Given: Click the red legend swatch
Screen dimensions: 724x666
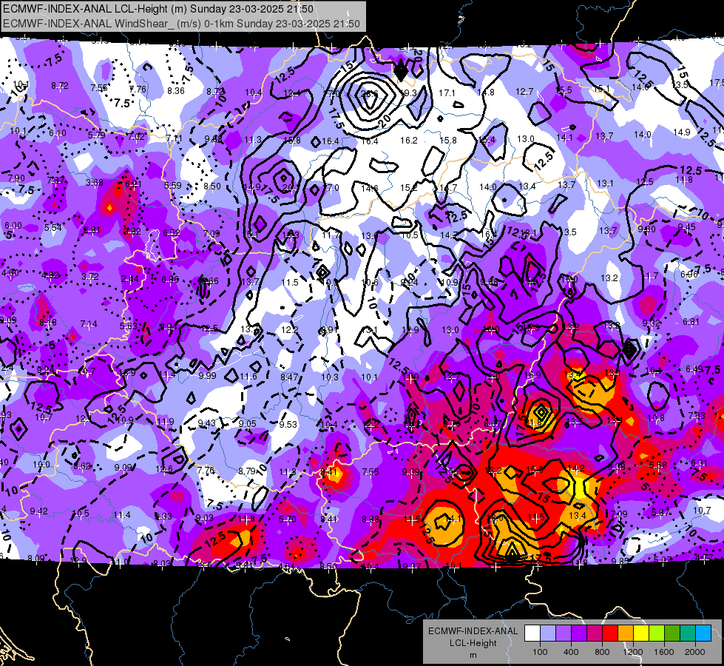Looking at the screenshot, I should (x=610, y=633).
